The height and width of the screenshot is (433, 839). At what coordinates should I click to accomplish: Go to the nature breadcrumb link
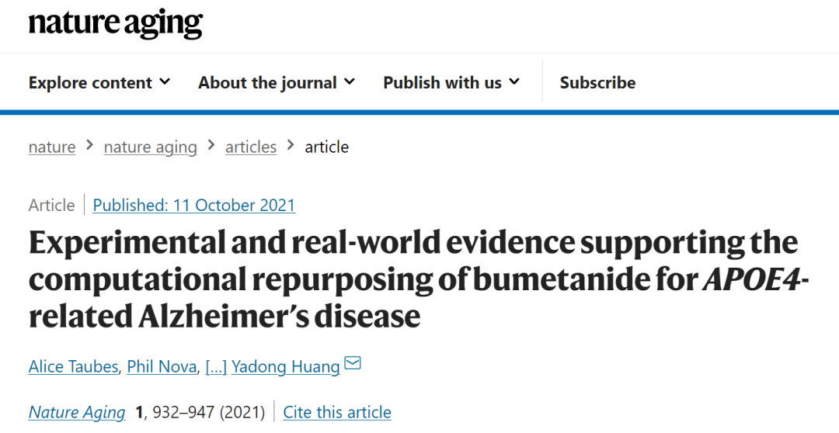click(x=52, y=147)
